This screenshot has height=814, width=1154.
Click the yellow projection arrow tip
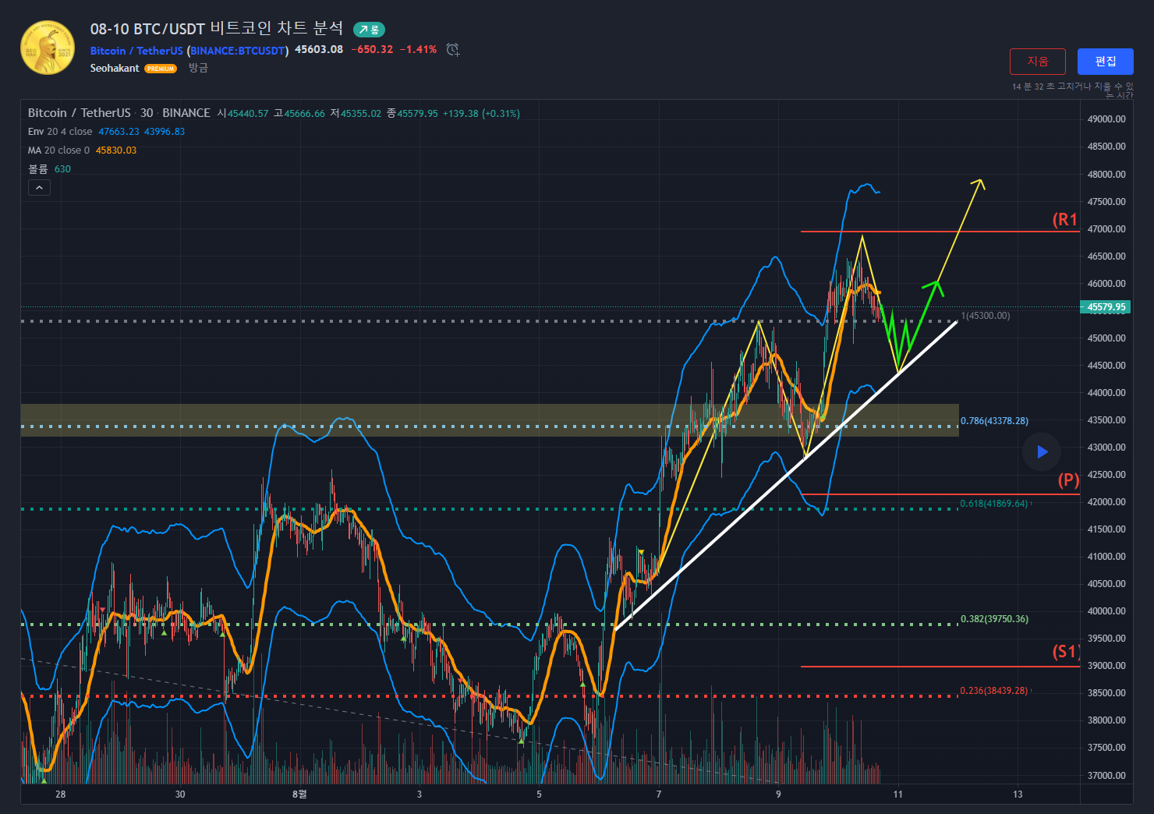tap(979, 182)
